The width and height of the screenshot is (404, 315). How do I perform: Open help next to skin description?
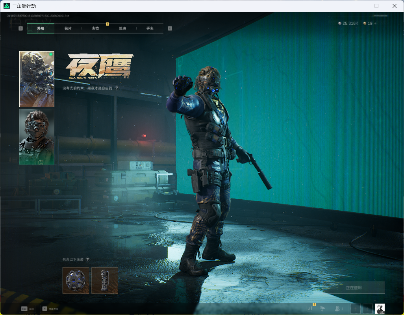(x=117, y=88)
